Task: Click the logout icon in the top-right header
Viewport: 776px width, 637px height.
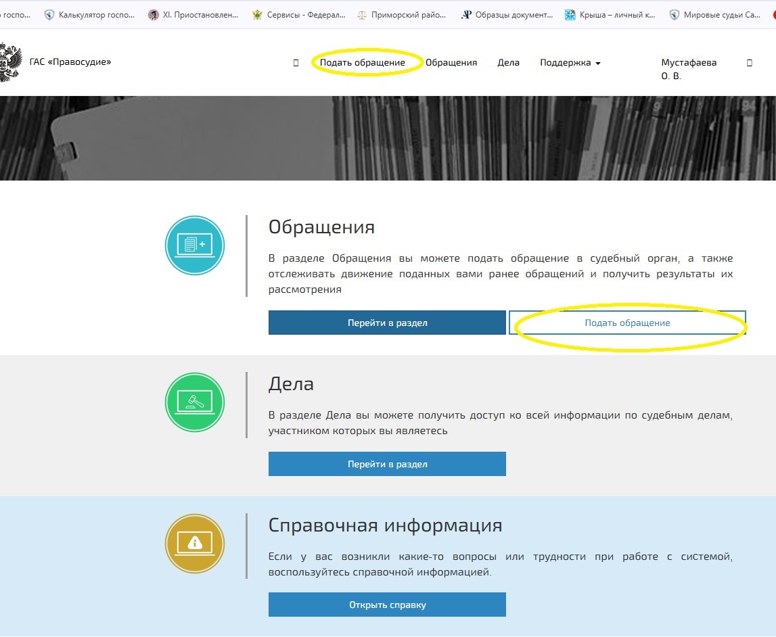Action: [x=749, y=62]
